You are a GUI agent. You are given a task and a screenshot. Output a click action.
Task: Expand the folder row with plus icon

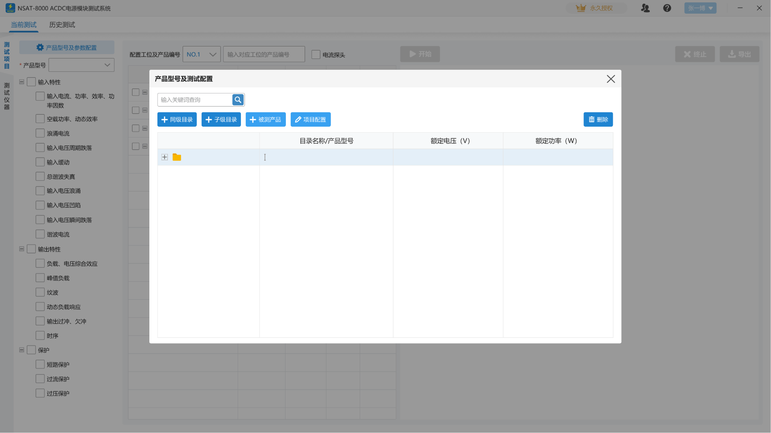click(165, 157)
